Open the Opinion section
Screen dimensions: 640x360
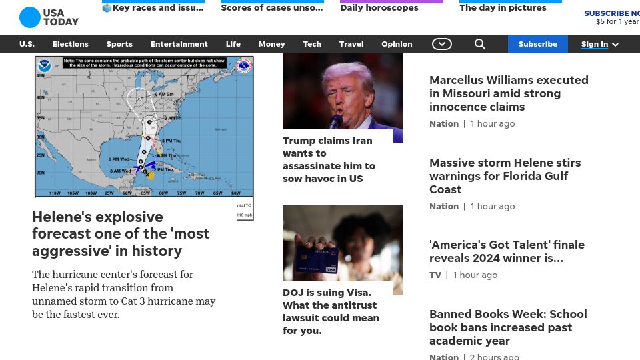[397, 44]
